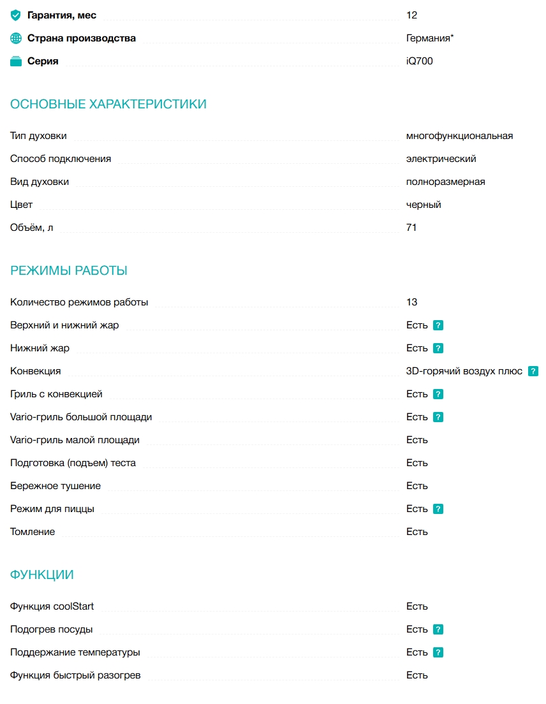Select the Количество режимов работы label
546x704 pixels.
tap(79, 302)
